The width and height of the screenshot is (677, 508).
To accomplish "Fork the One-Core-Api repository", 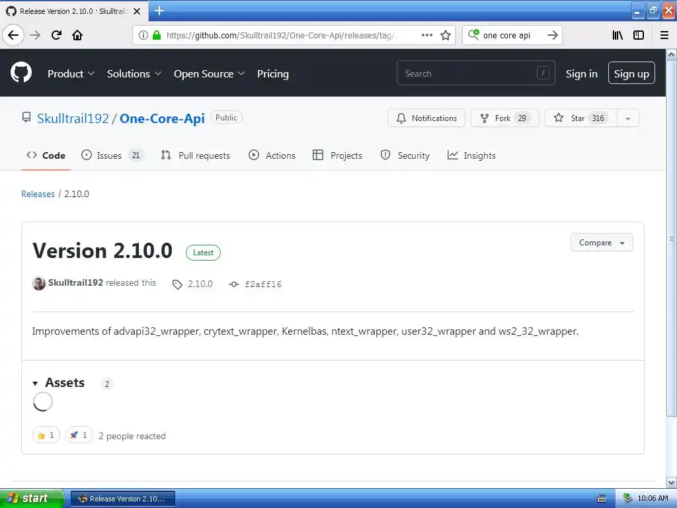I will click(504, 118).
